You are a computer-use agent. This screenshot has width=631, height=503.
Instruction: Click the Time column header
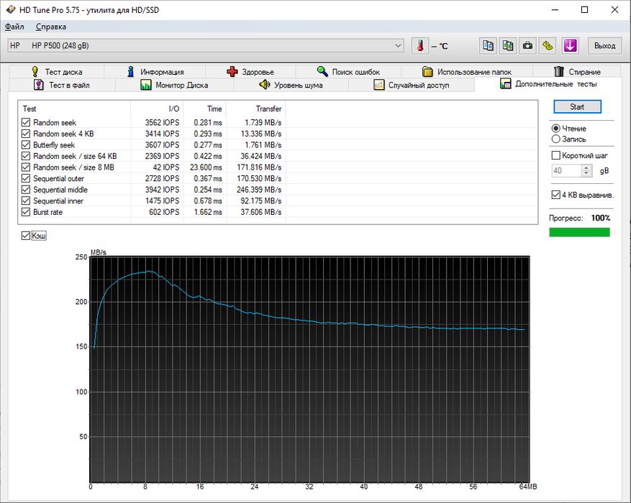coord(205,109)
